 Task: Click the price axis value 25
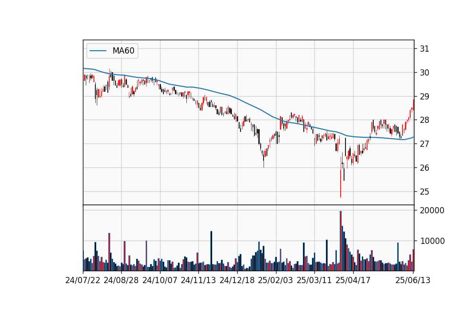coord(424,191)
